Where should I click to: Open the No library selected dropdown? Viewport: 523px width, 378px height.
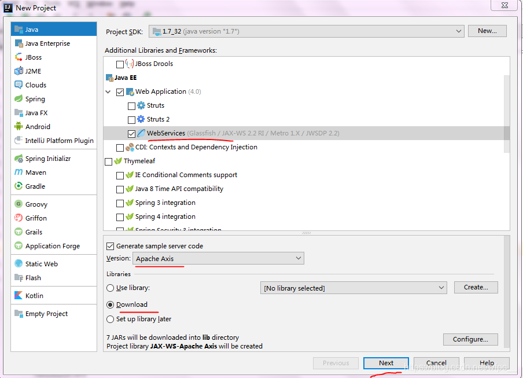coord(353,288)
